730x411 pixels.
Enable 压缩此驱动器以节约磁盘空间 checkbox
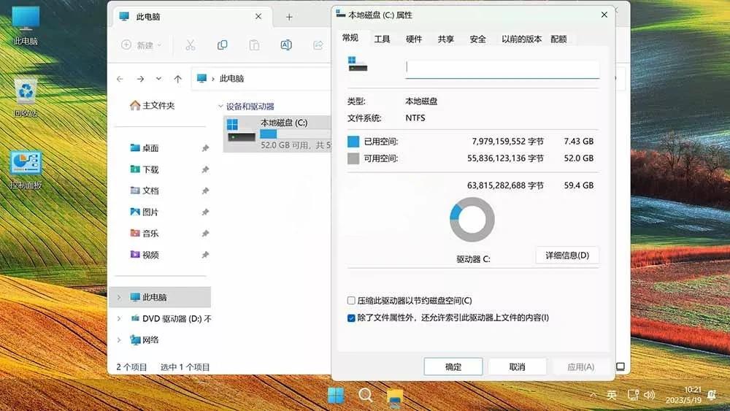pyautogui.click(x=352, y=301)
